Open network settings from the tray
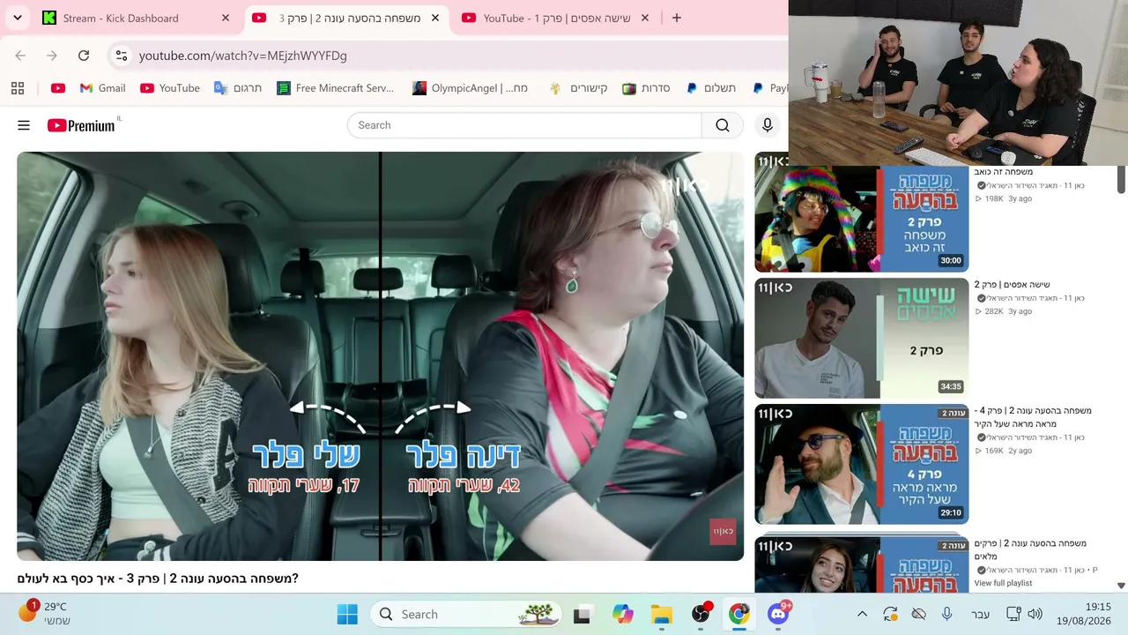The image size is (1128, 635). [x=1013, y=615]
